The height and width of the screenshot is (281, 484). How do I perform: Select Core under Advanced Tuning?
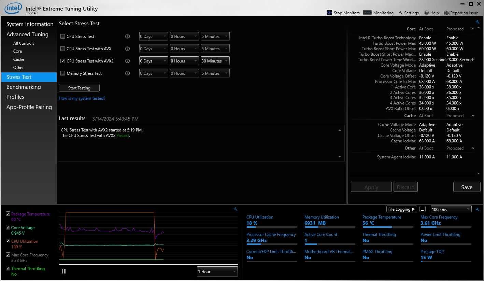click(x=17, y=51)
